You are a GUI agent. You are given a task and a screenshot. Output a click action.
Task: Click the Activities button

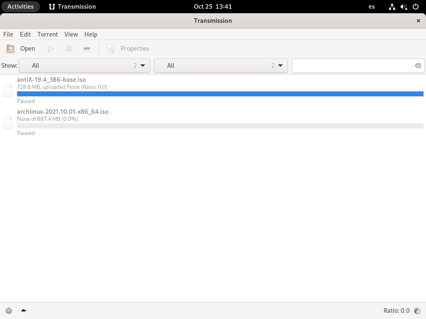pos(20,7)
